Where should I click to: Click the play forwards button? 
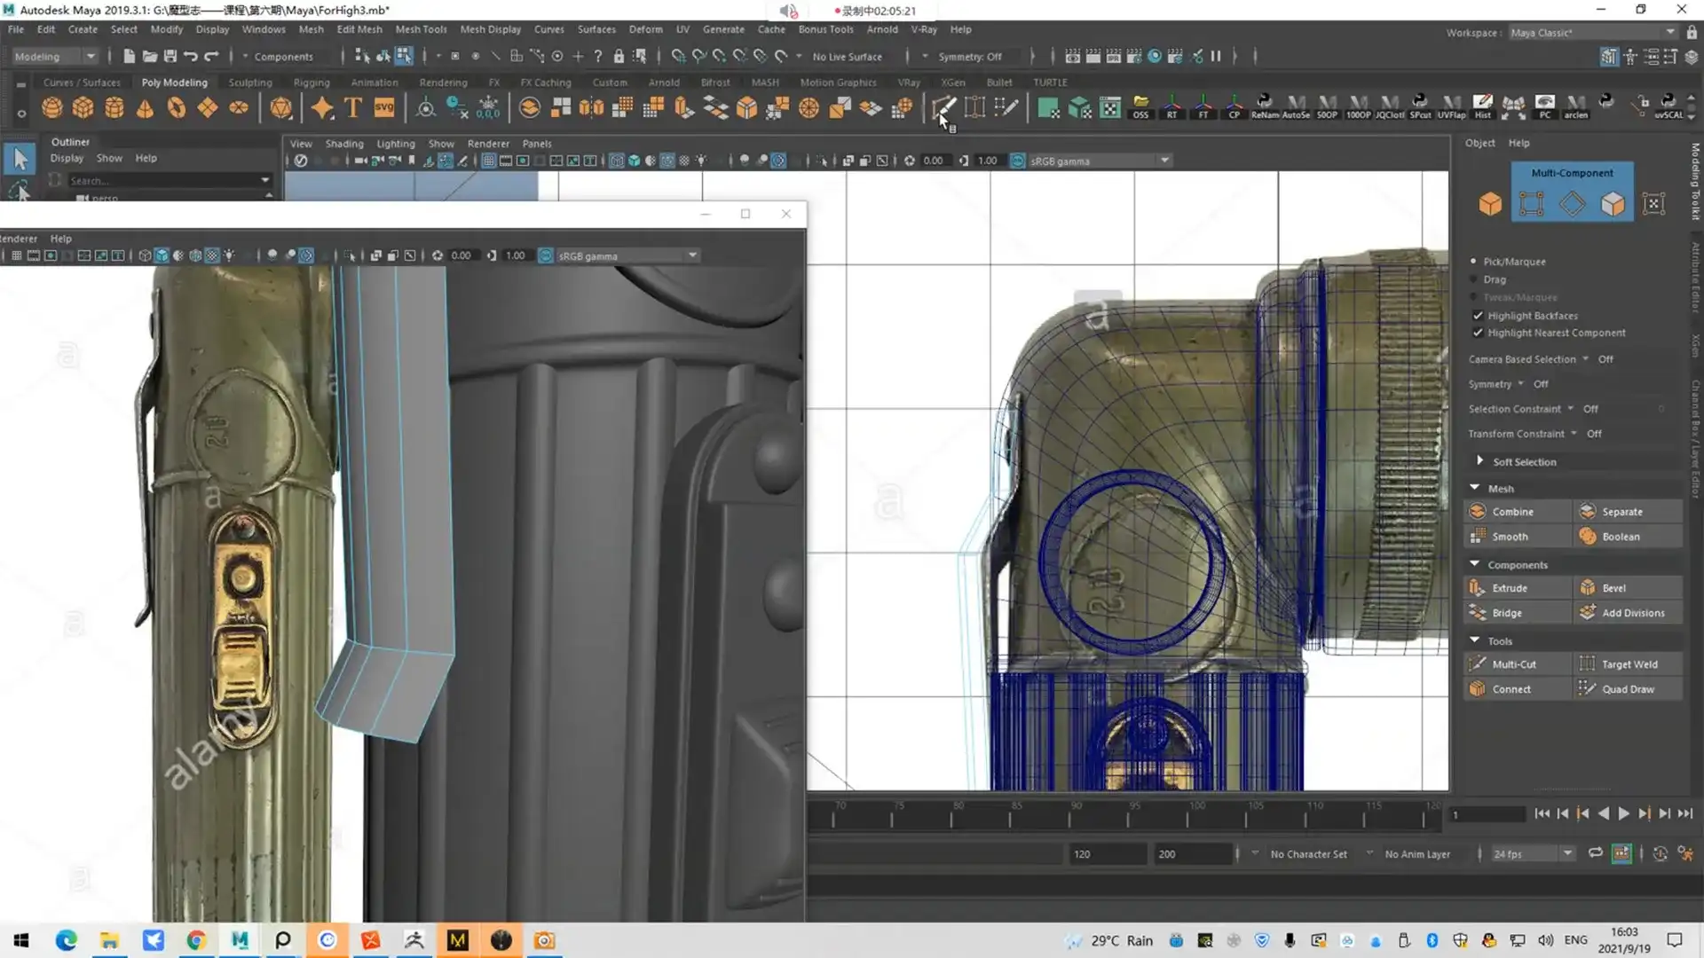click(1623, 813)
